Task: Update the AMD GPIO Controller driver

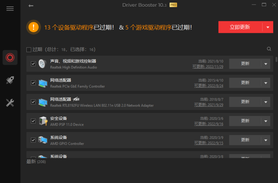Action: coord(245,140)
